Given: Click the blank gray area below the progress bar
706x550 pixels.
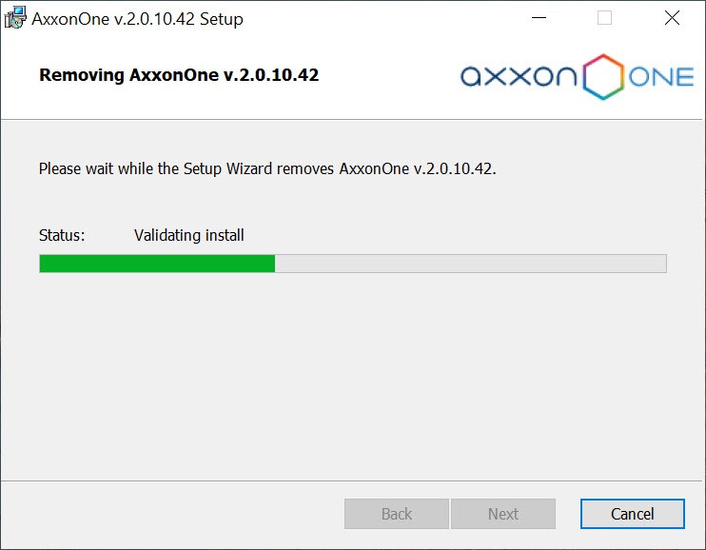Looking at the screenshot, I should 352,371.
